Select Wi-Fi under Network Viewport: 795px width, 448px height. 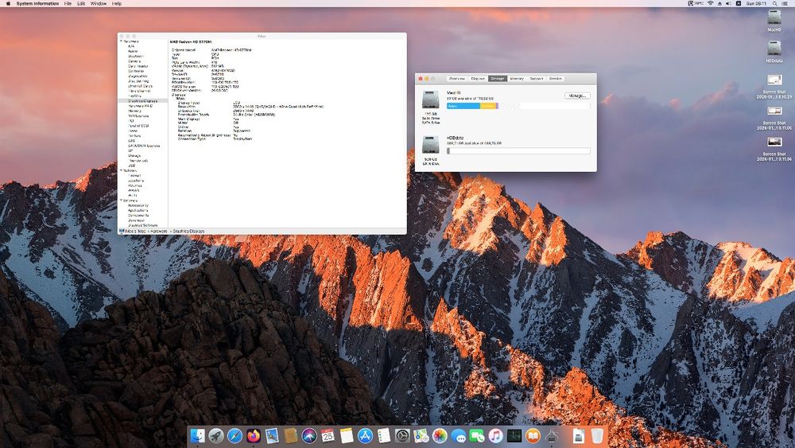tap(133, 195)
